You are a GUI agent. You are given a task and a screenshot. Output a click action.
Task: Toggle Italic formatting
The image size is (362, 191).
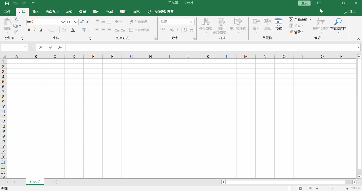click(x=35, y=30)
